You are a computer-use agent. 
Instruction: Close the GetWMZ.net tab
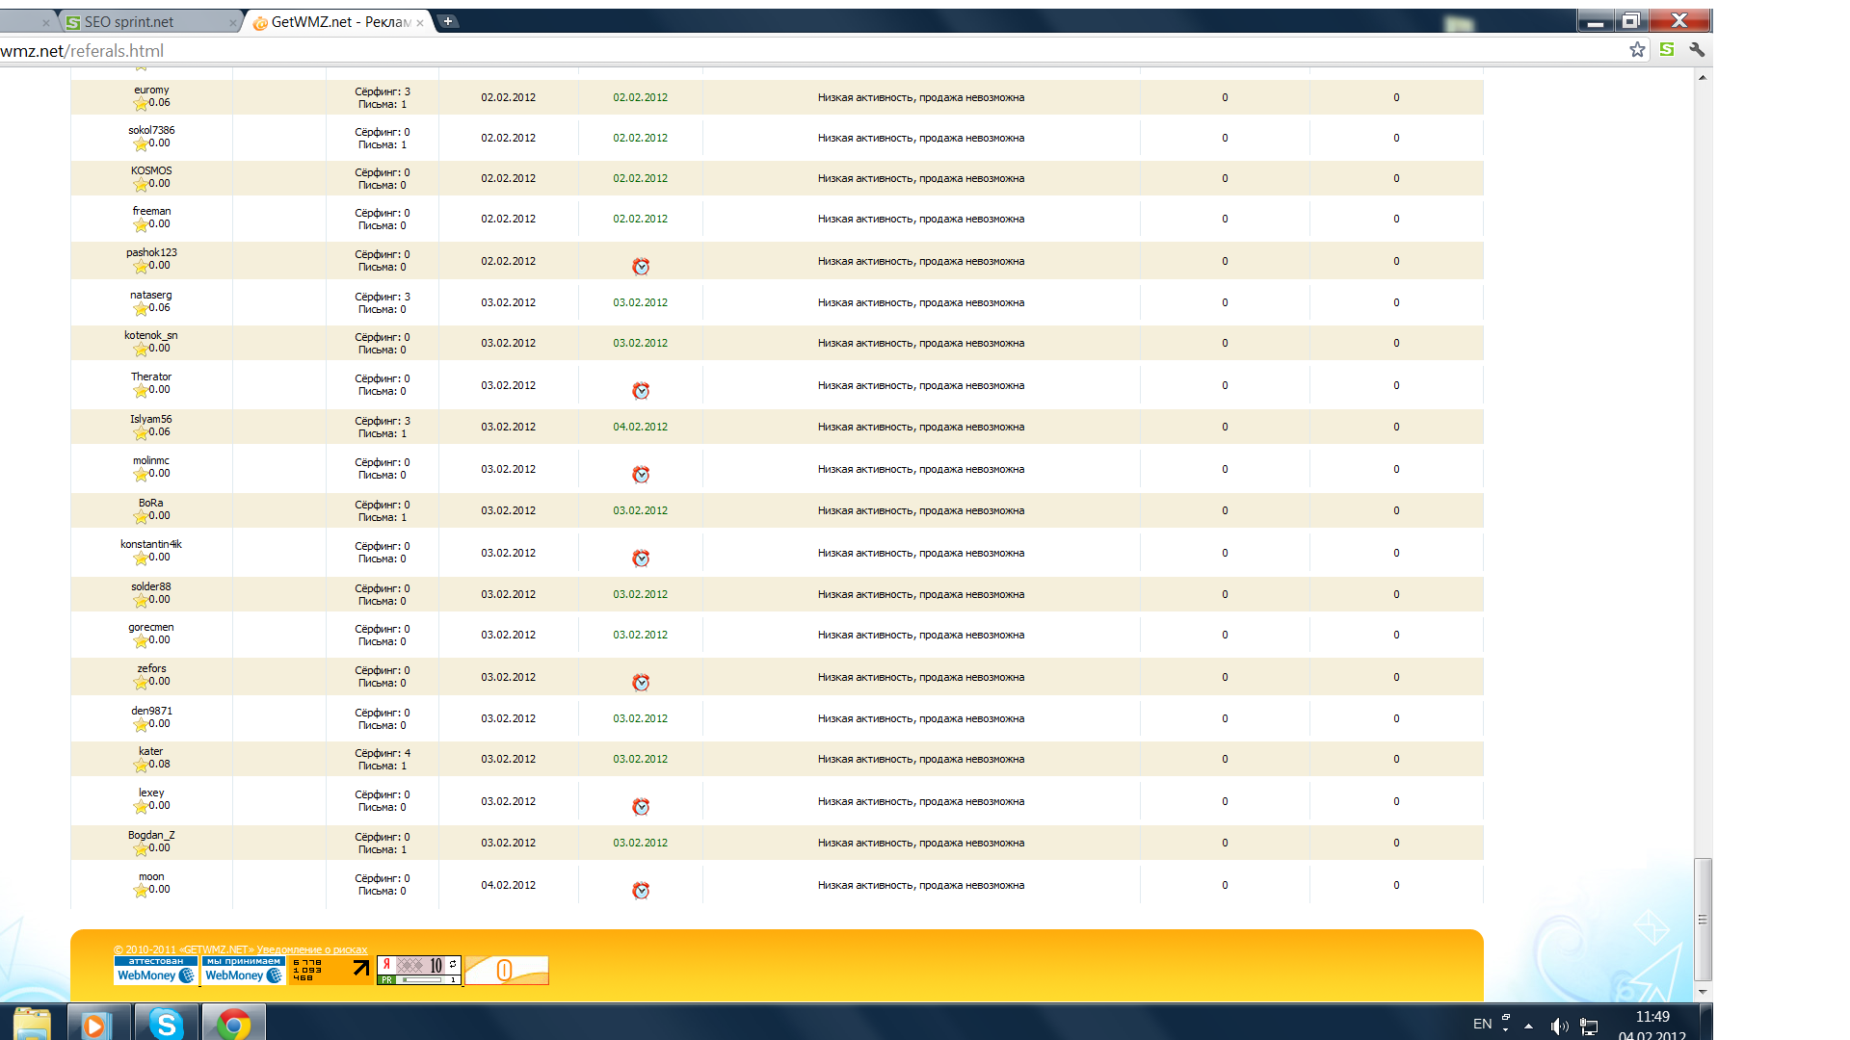coord(420,23)
